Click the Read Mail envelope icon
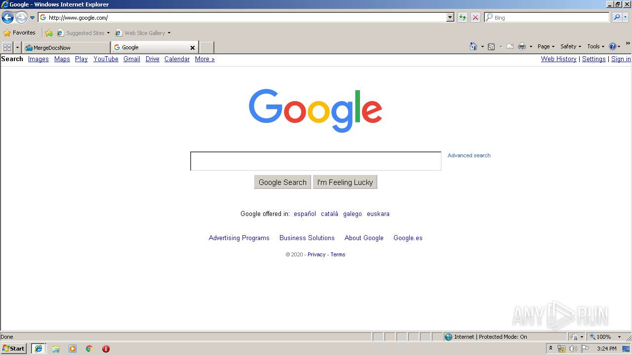This screenshot has height=355, width=632. [x=510, y=46]
